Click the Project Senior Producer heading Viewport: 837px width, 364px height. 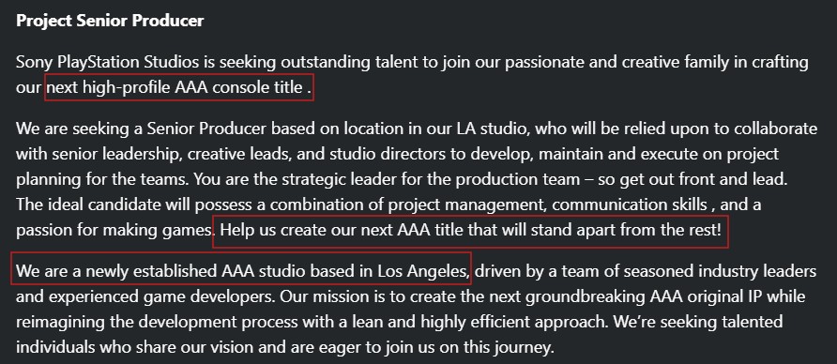[110, 21]
